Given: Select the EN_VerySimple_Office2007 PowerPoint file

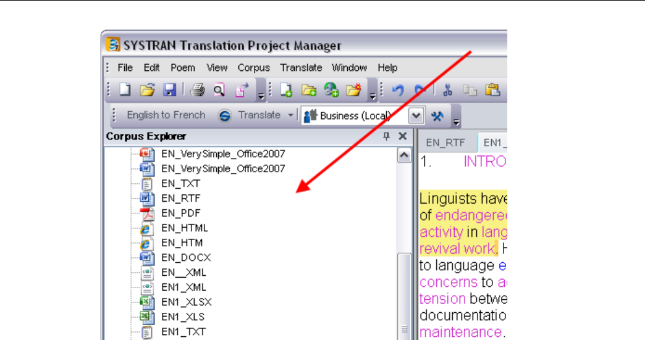Looking at the screenshot, I should coord(223,154).
